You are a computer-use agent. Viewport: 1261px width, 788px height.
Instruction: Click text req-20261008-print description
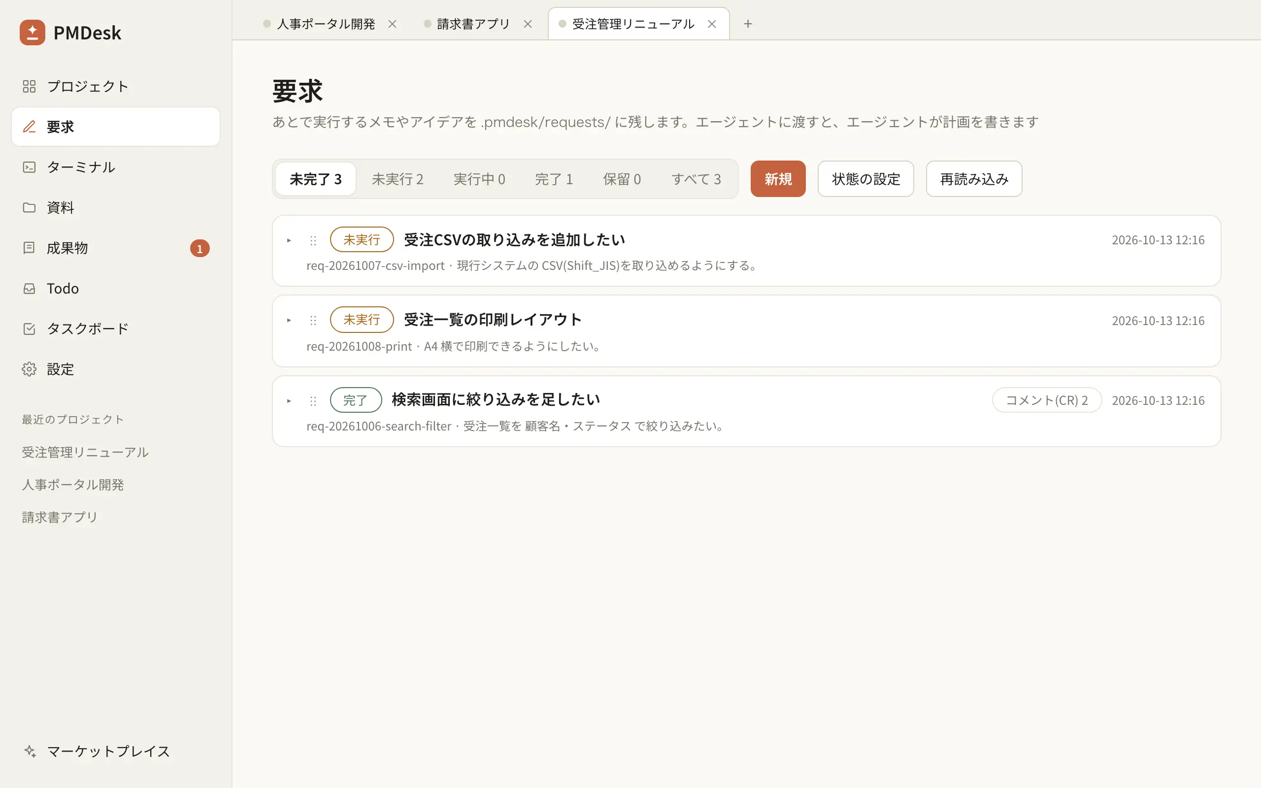pos(454,347)
